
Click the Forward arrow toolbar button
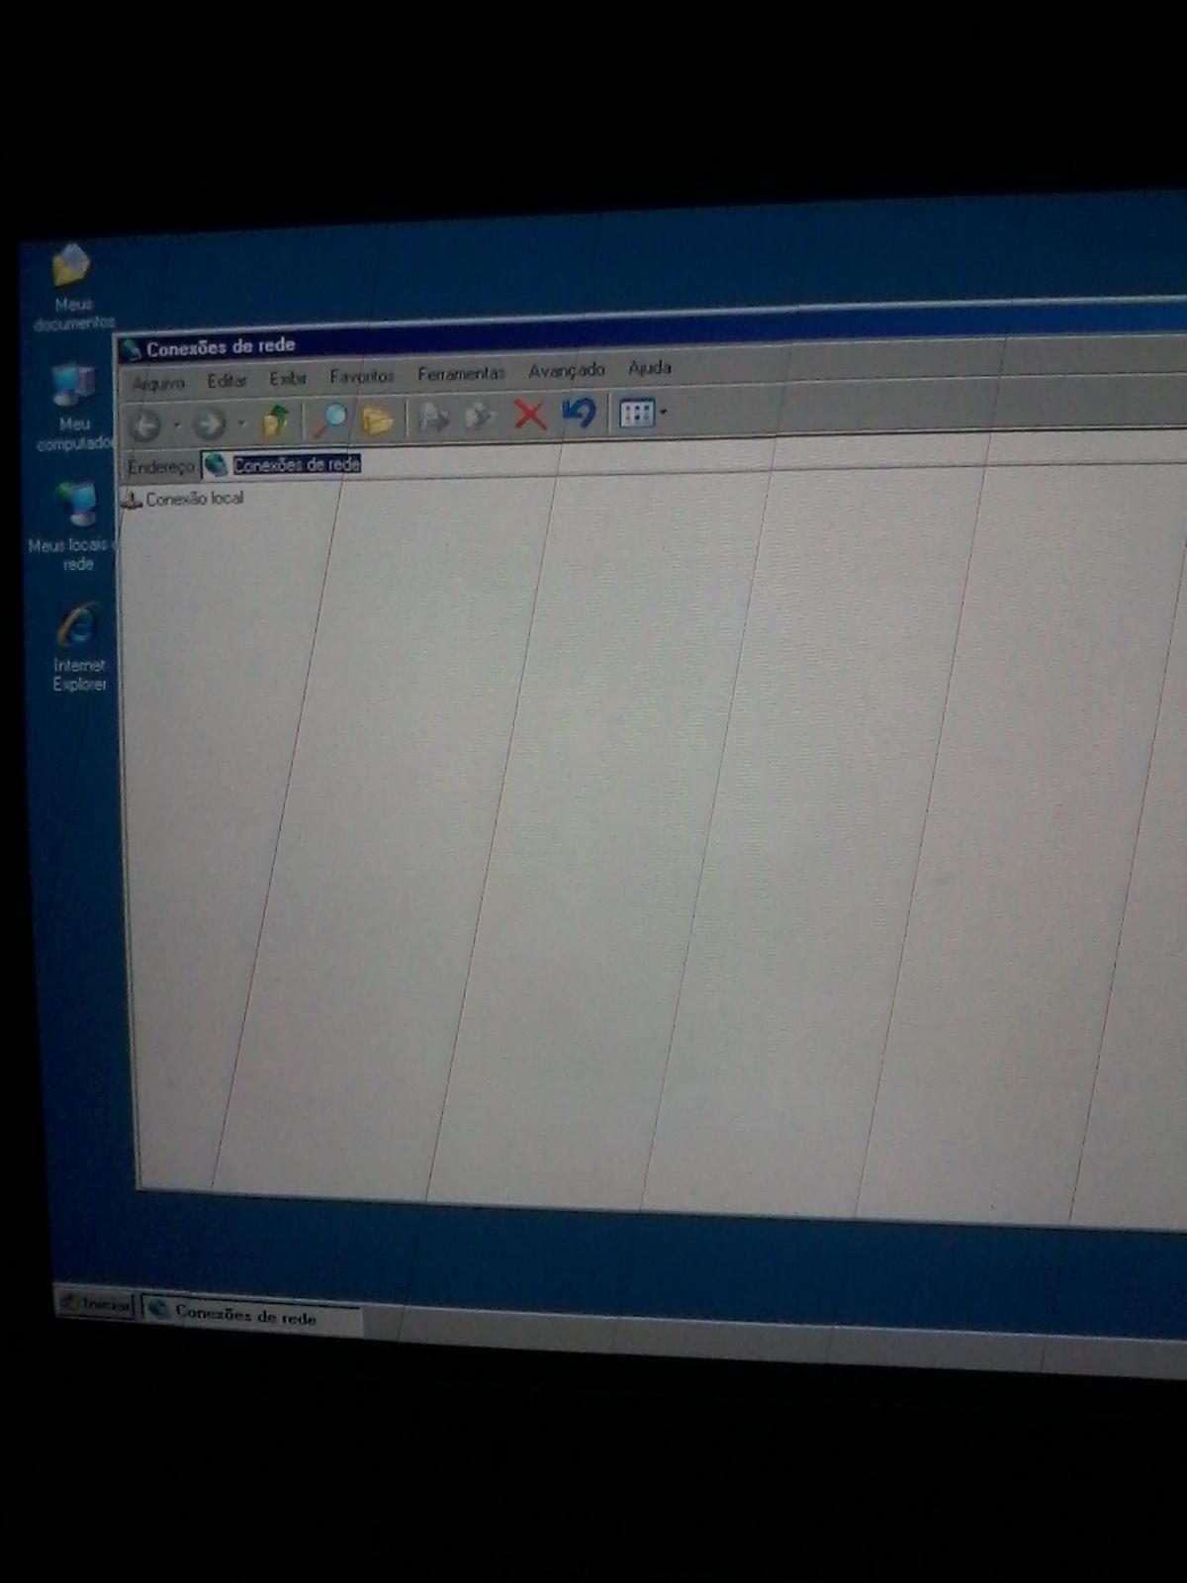pyautogui.click(x=209, y=424)
